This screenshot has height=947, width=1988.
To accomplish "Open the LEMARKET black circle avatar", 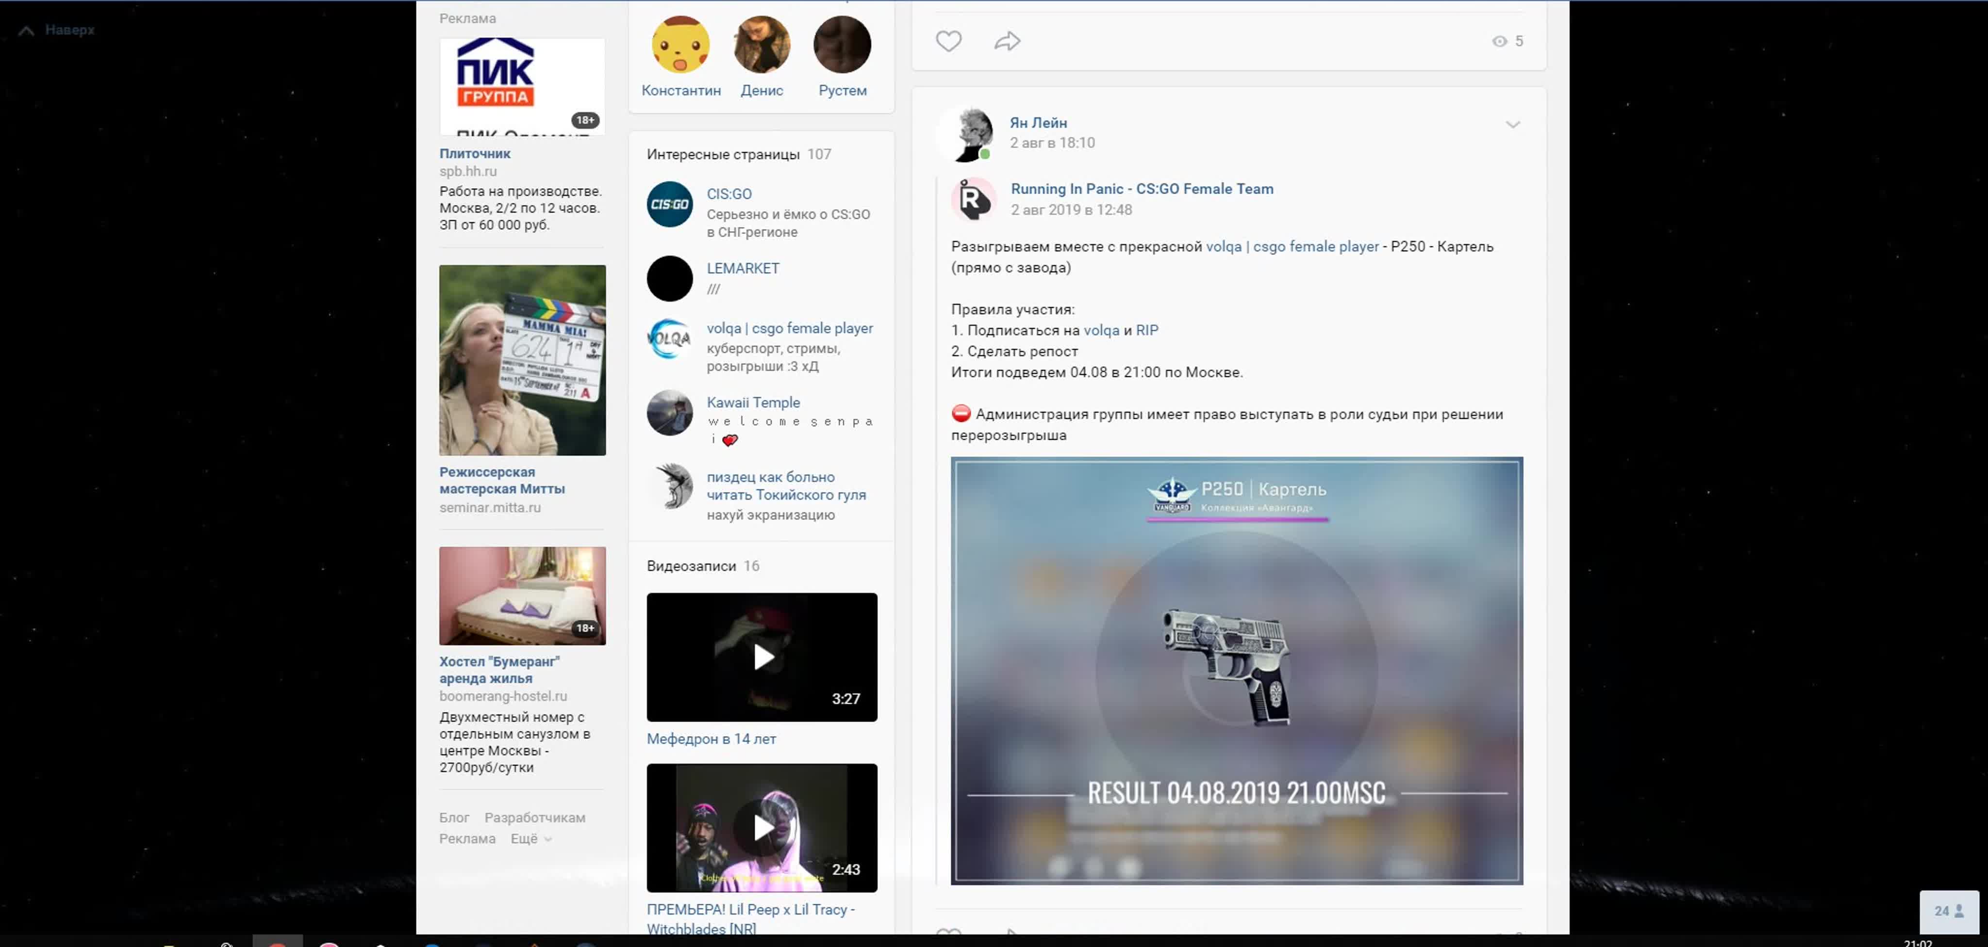I will tap(669, 278).
